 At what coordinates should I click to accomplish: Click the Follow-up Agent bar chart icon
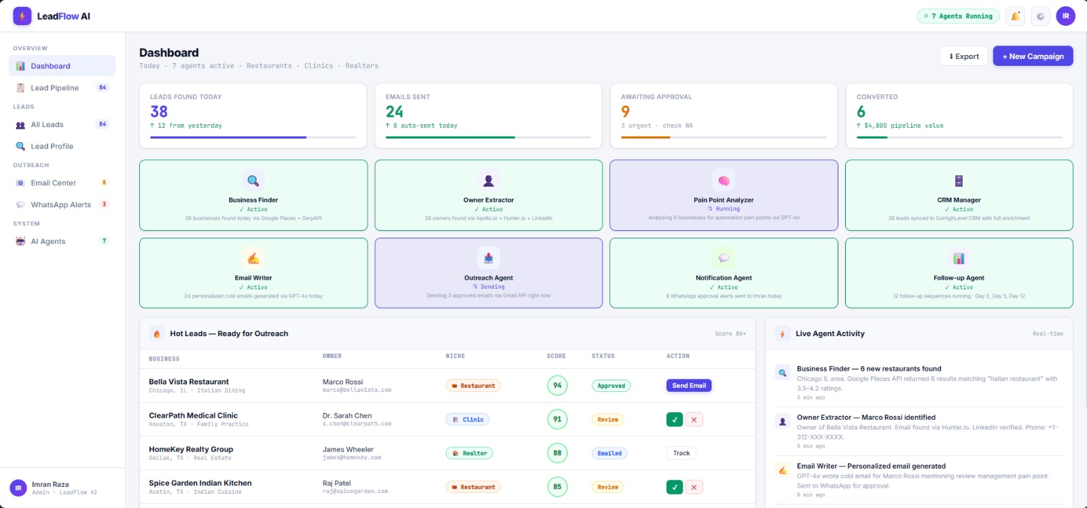(959, 258)
